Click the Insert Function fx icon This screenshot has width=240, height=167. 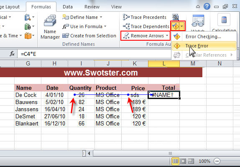pos(12,54)
